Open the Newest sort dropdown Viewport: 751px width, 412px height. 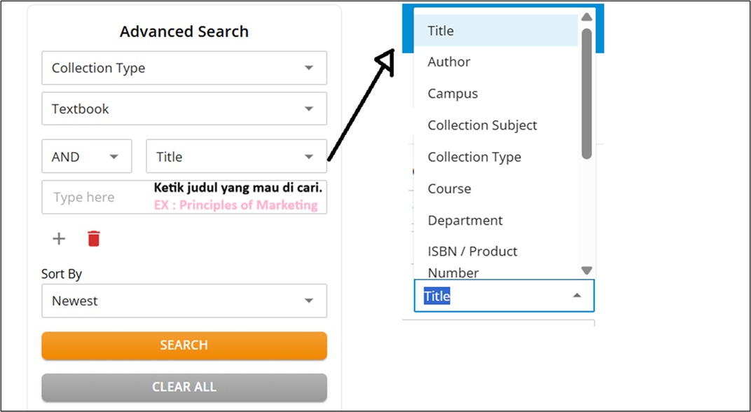pyautogui.click(x=184, y=301)
